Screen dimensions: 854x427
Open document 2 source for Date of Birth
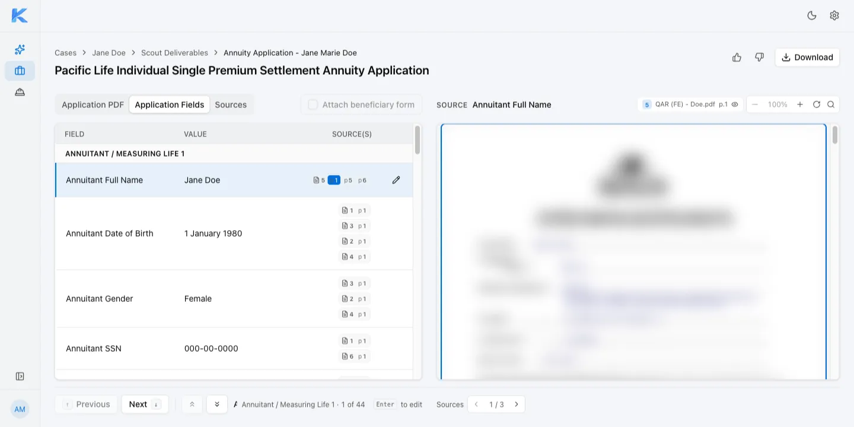354,241
